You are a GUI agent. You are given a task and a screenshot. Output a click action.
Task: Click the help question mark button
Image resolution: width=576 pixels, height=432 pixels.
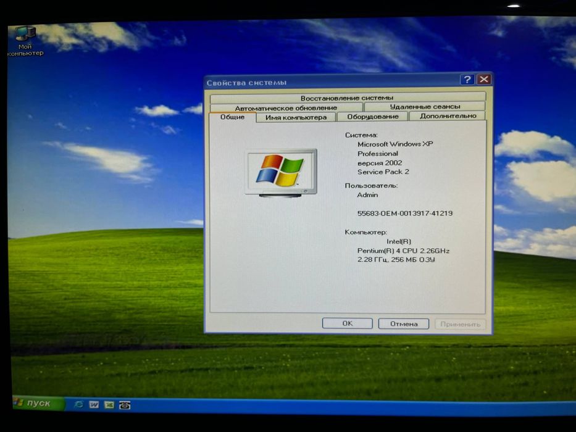(x=467, y=80)
